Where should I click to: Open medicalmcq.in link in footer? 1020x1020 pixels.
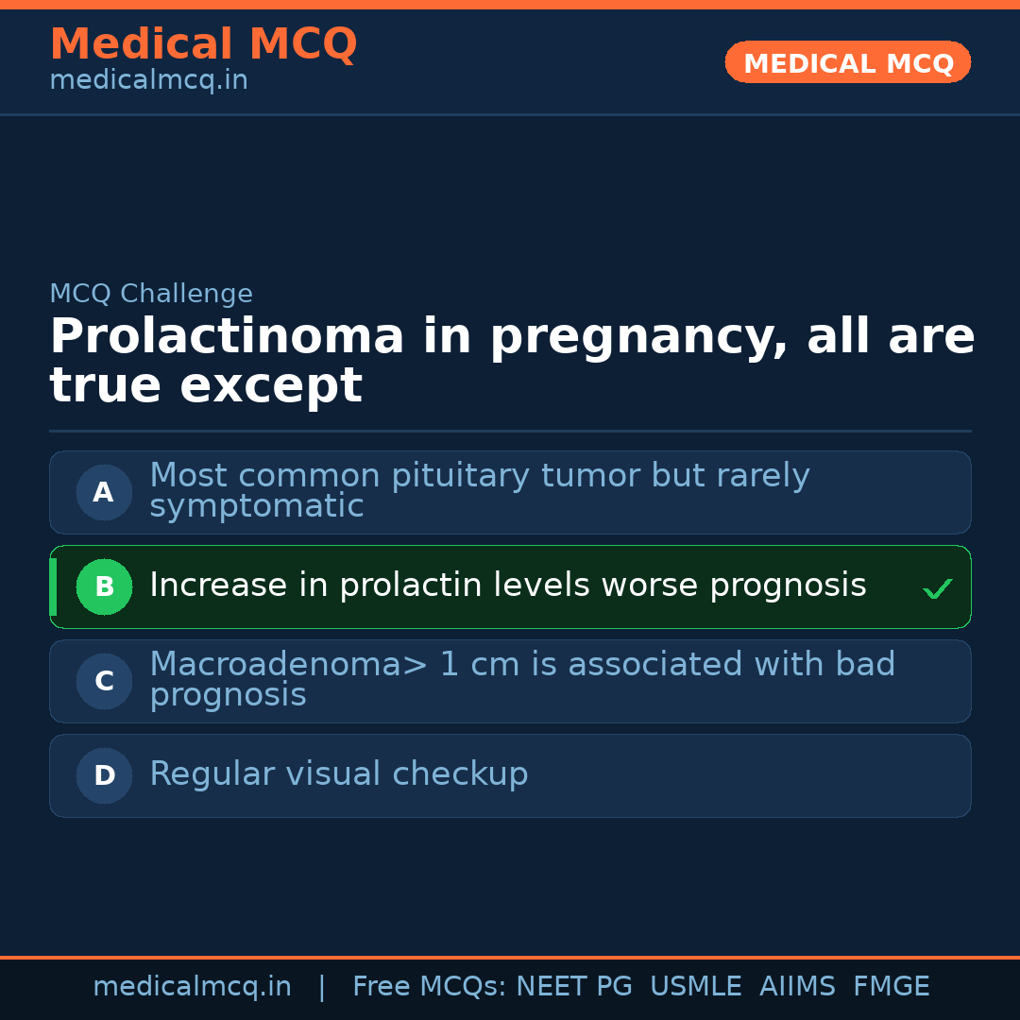(192, 987)
